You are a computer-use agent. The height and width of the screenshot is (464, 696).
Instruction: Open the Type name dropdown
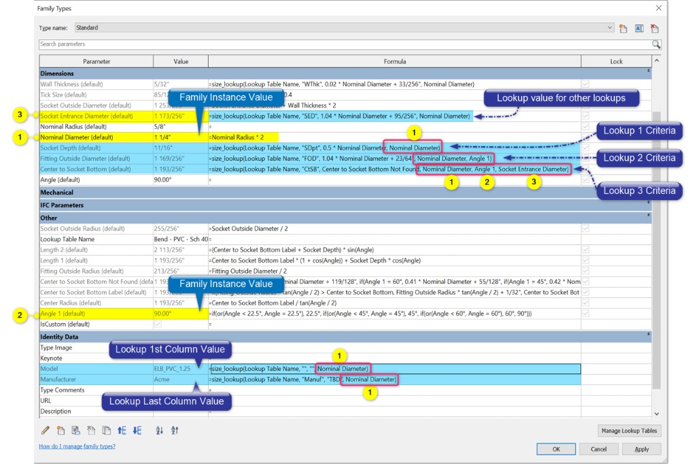click(610, 28)
